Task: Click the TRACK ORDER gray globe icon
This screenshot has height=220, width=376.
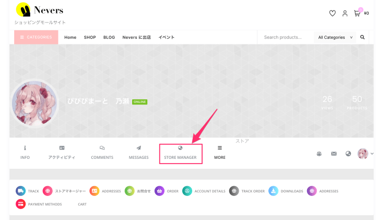Action: [234, 191]
